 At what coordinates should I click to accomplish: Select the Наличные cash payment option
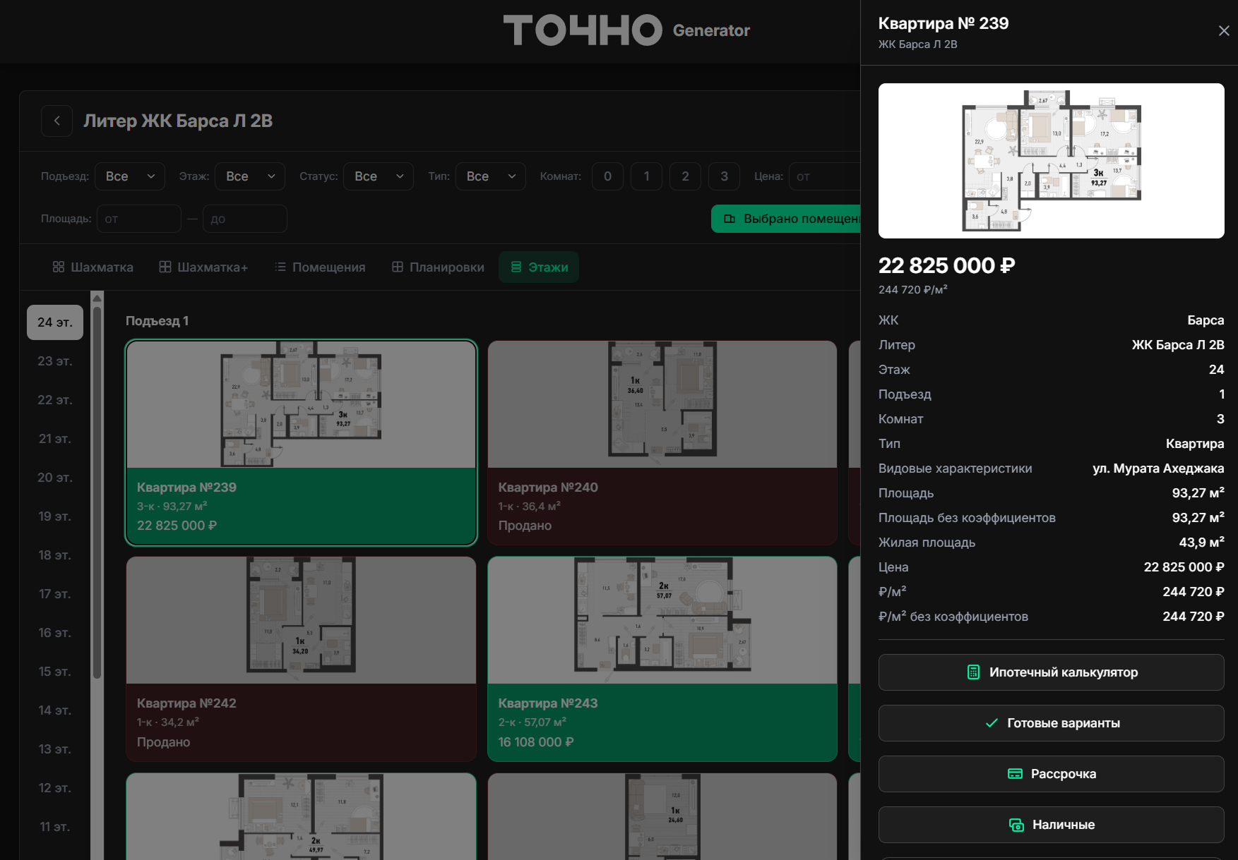[1051, 825]
